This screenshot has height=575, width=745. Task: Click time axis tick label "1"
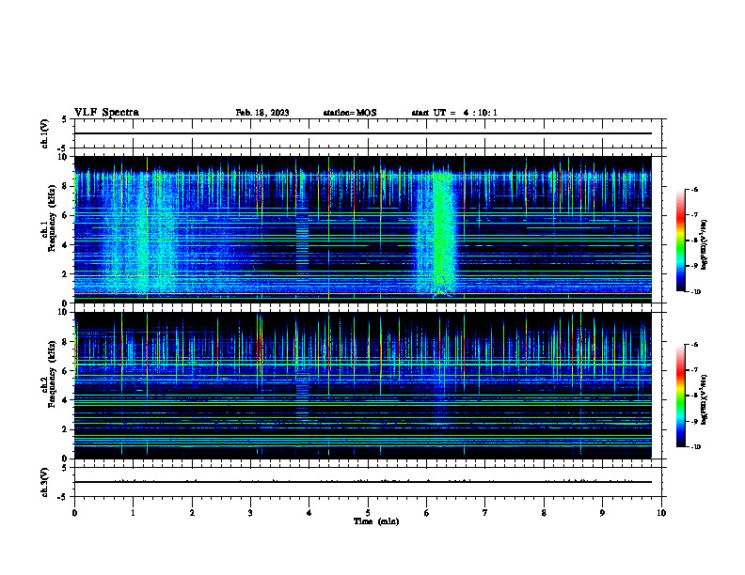click(133, 513)
